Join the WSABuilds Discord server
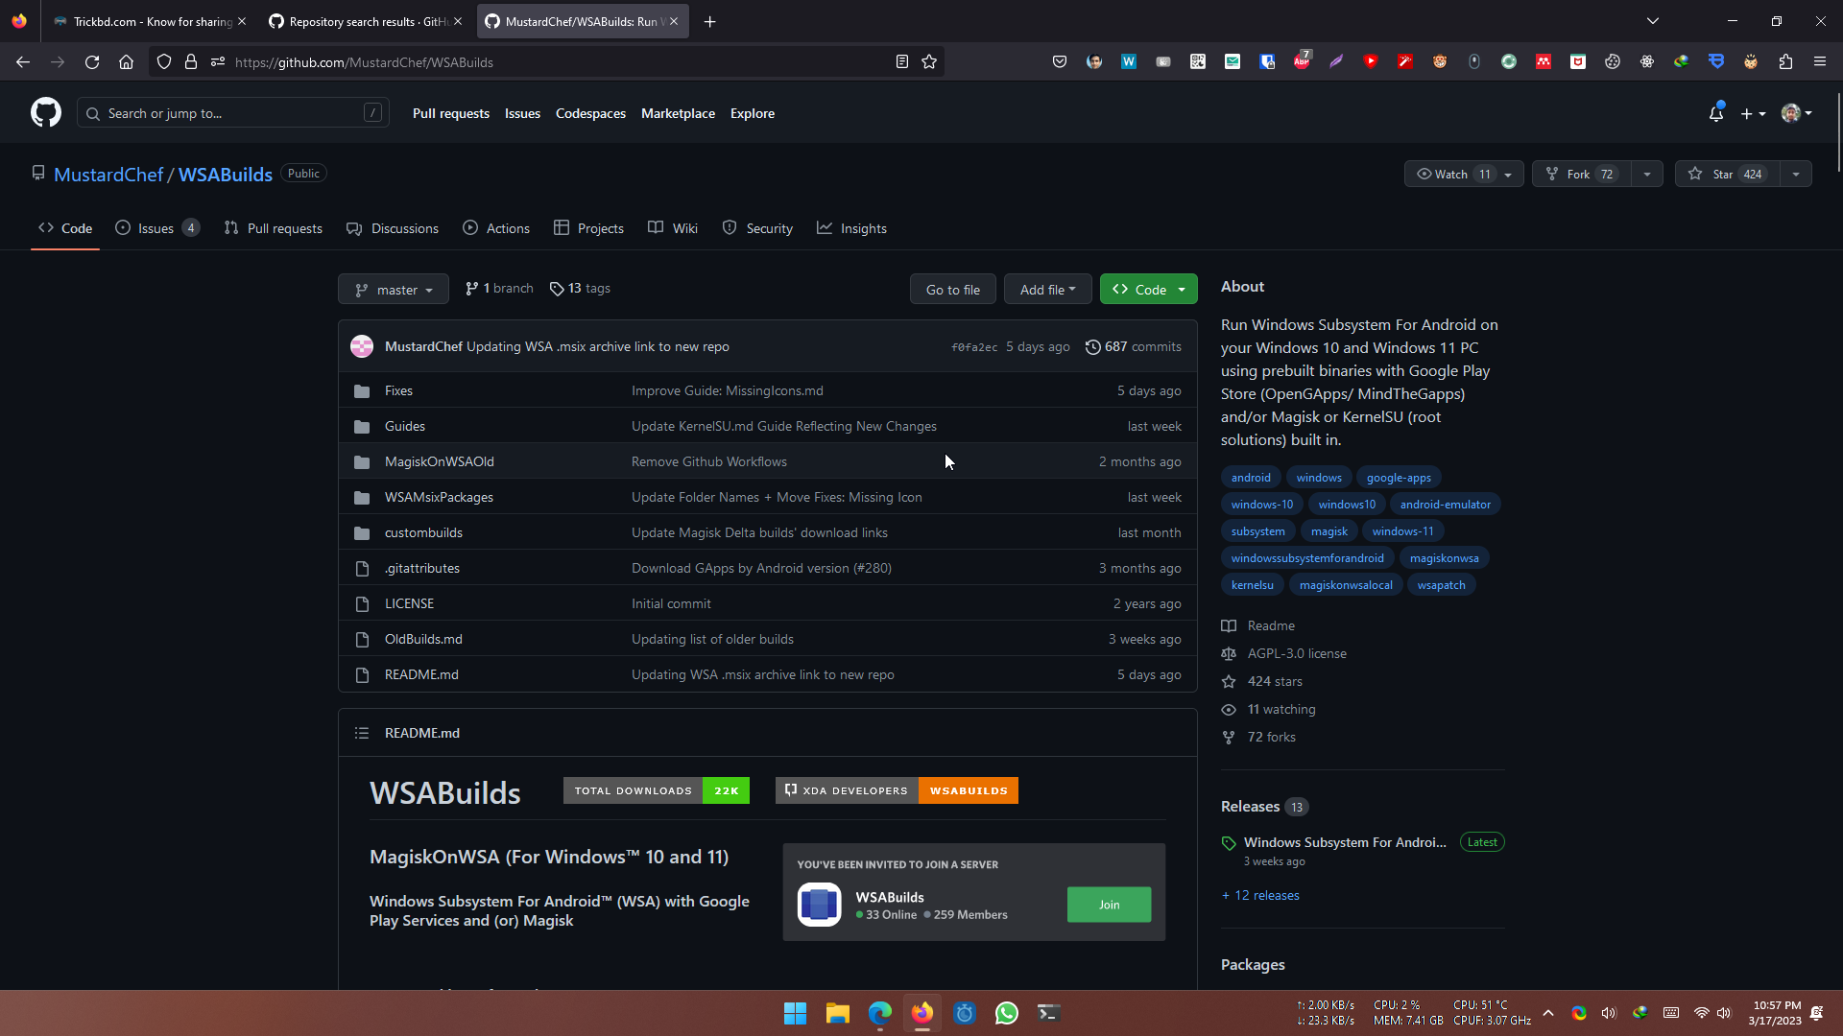 (x=1109, y=905)
